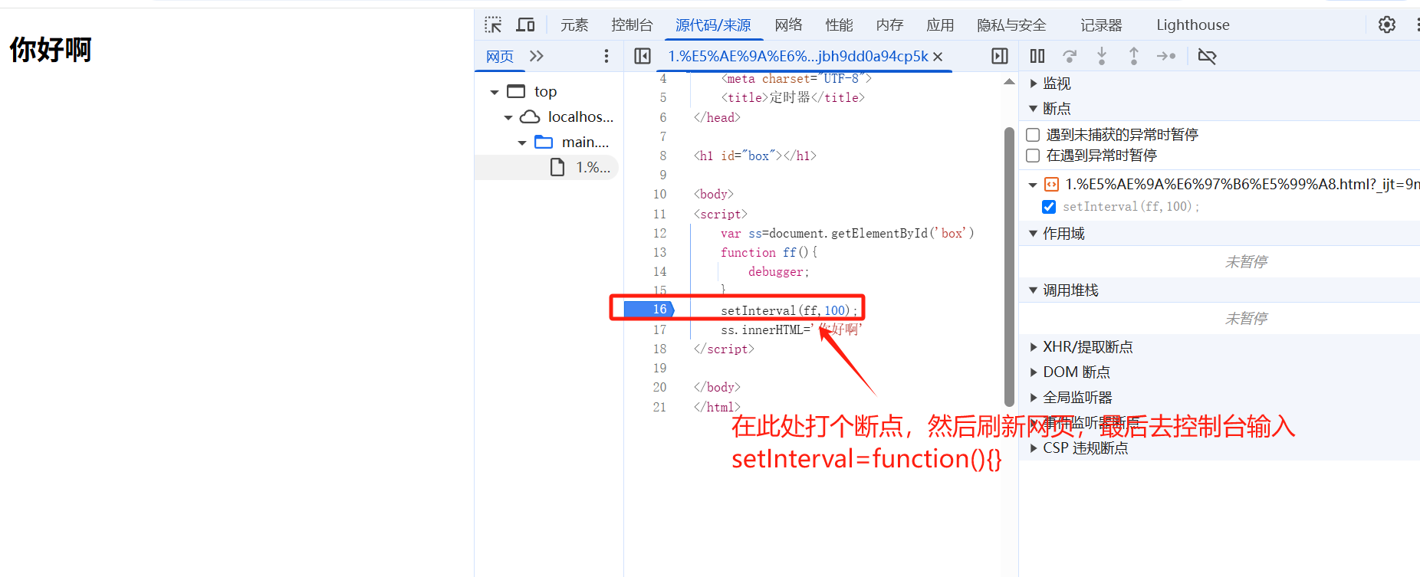1420x577 pixels.
Task: Click the debugger; statement on line 14
Action: click(x=778, y=271)
